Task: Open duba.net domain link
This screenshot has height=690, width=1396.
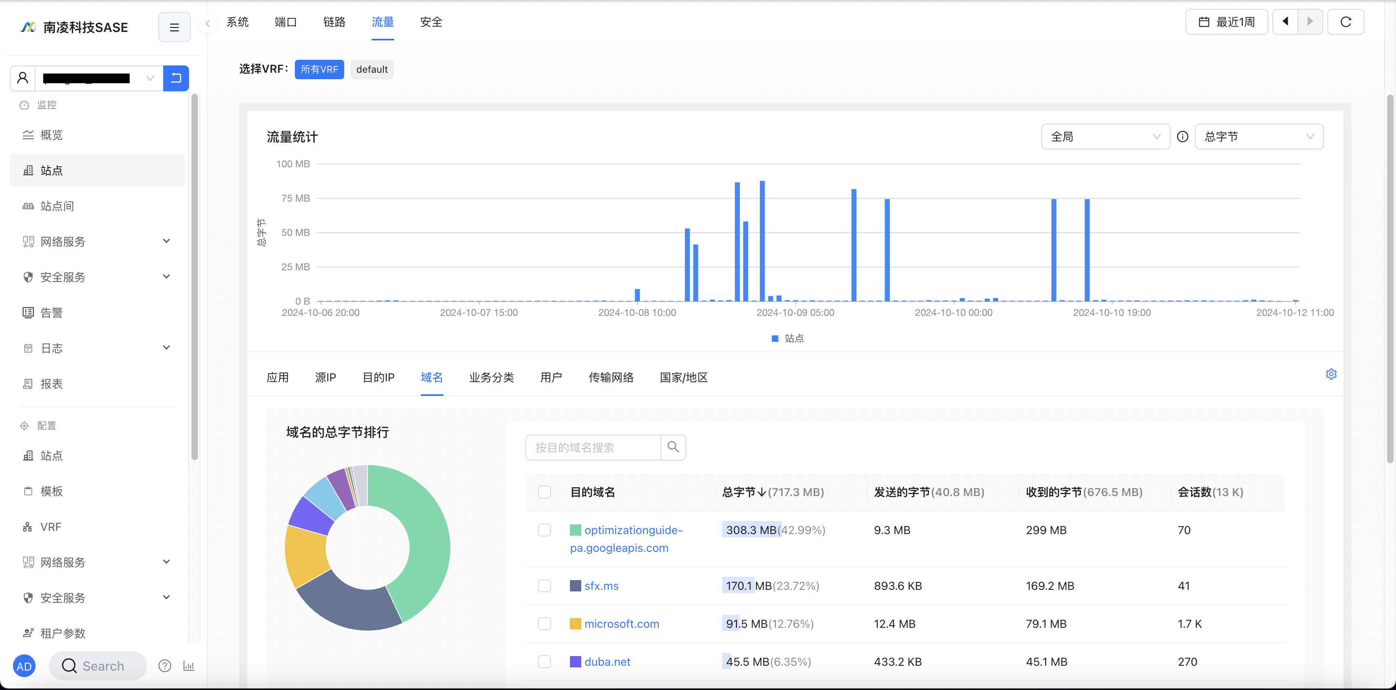Action: pyautogui.click(x=608, y=662)
